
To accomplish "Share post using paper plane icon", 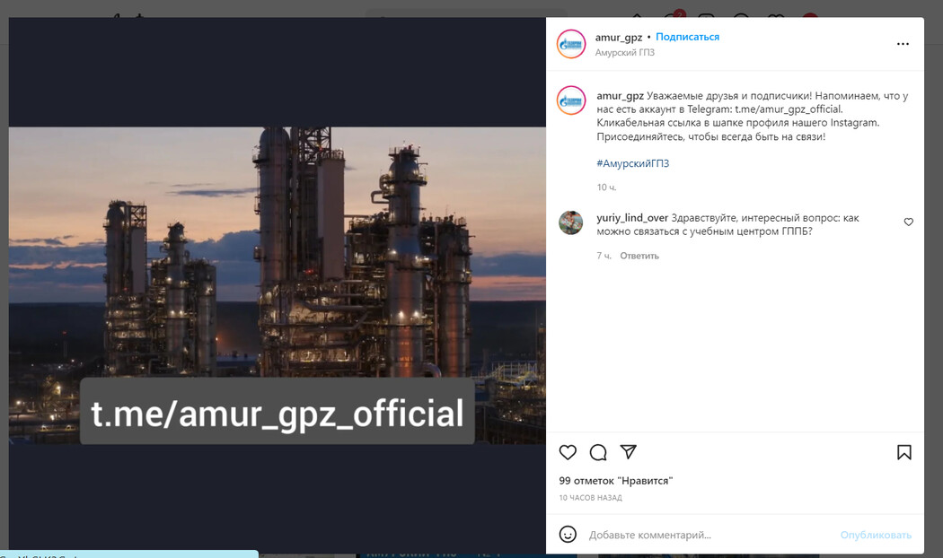I will tap(629, 452).
